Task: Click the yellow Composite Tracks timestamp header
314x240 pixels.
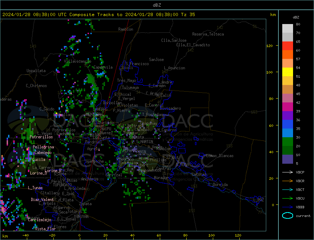Action: (98, 14)
